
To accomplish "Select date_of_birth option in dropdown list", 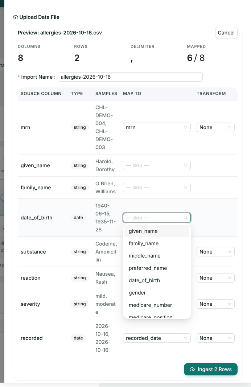I will click(x=157, y=280).
